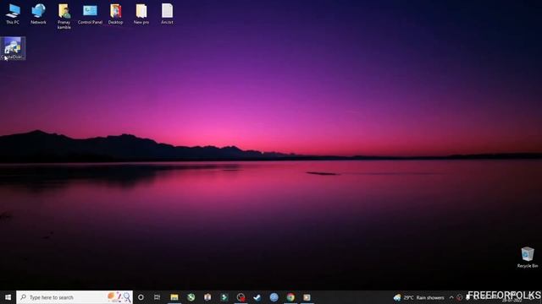Open Google Chrome from the taskbar
The width and height of the screenshot is (542, 304).
click(290, 297)
